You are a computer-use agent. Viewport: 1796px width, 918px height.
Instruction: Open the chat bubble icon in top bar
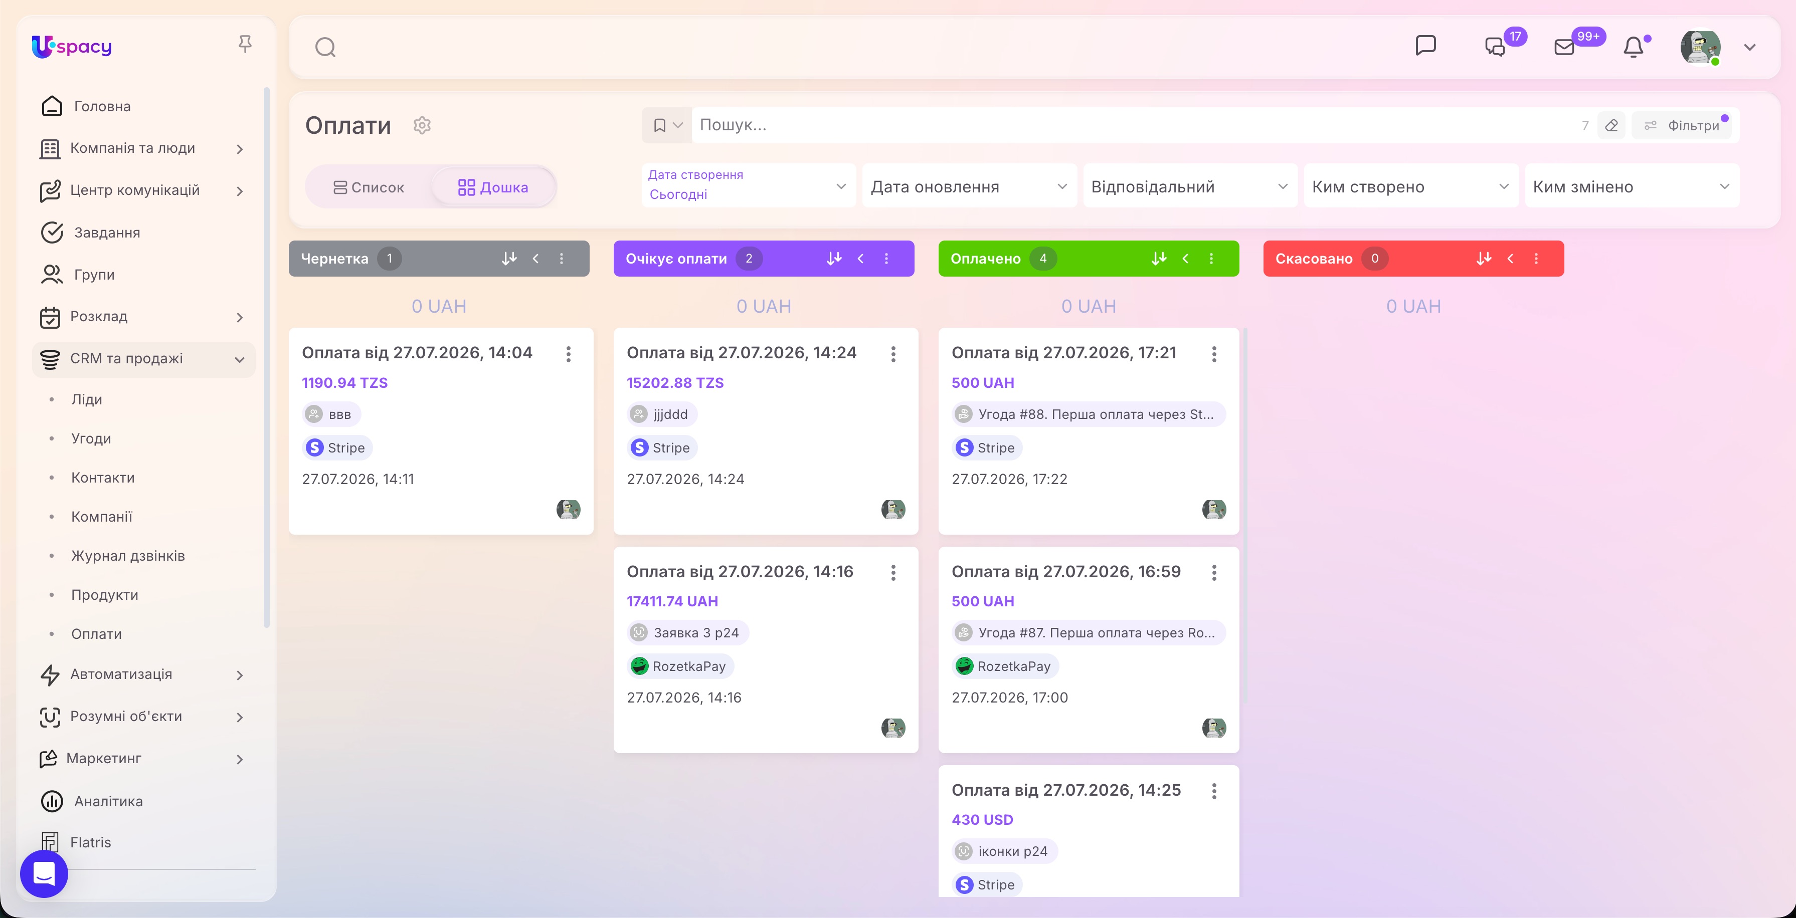(1426, 46)
